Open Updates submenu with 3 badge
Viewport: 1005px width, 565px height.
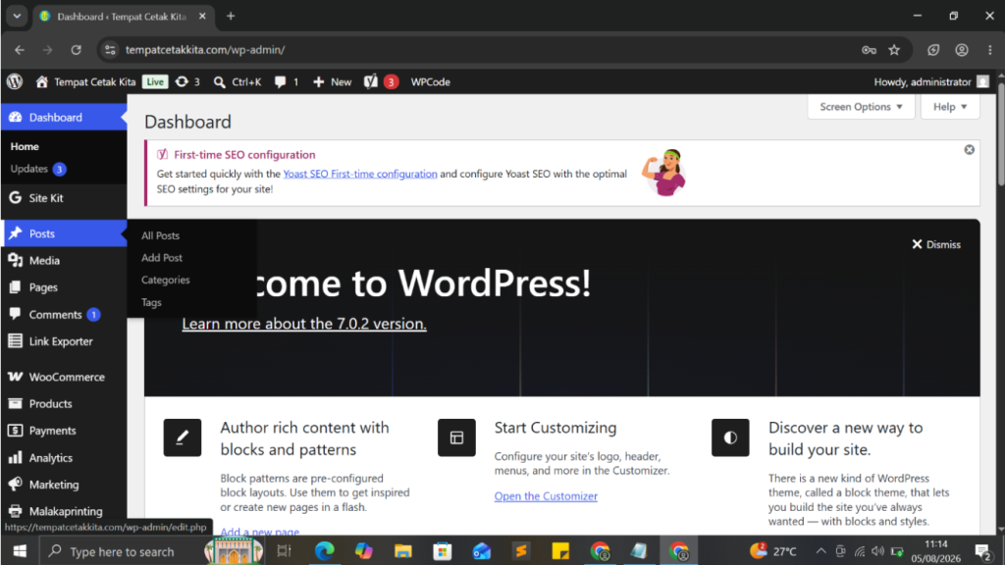coord(38,169)
